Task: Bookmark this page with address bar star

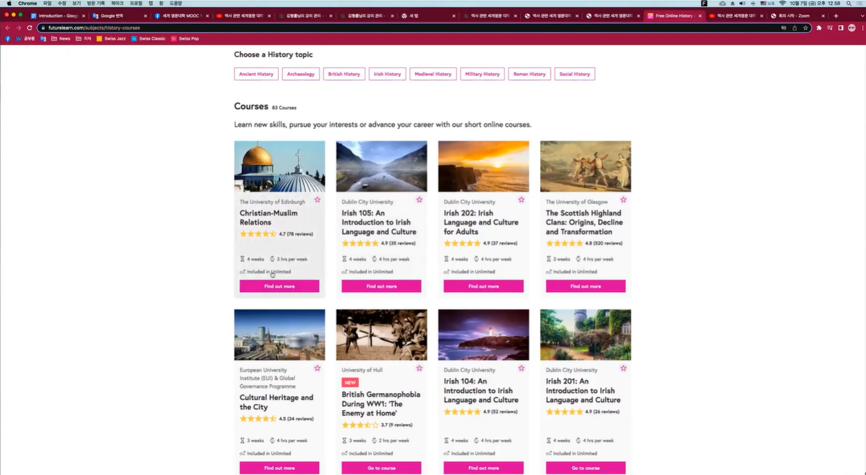Action: (x=806, y=28)
